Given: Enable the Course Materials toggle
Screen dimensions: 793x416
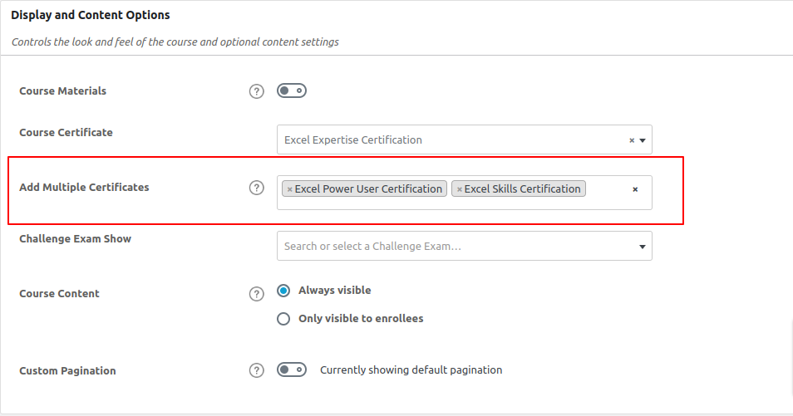Looking at the screenshot, I should point(292,91).
